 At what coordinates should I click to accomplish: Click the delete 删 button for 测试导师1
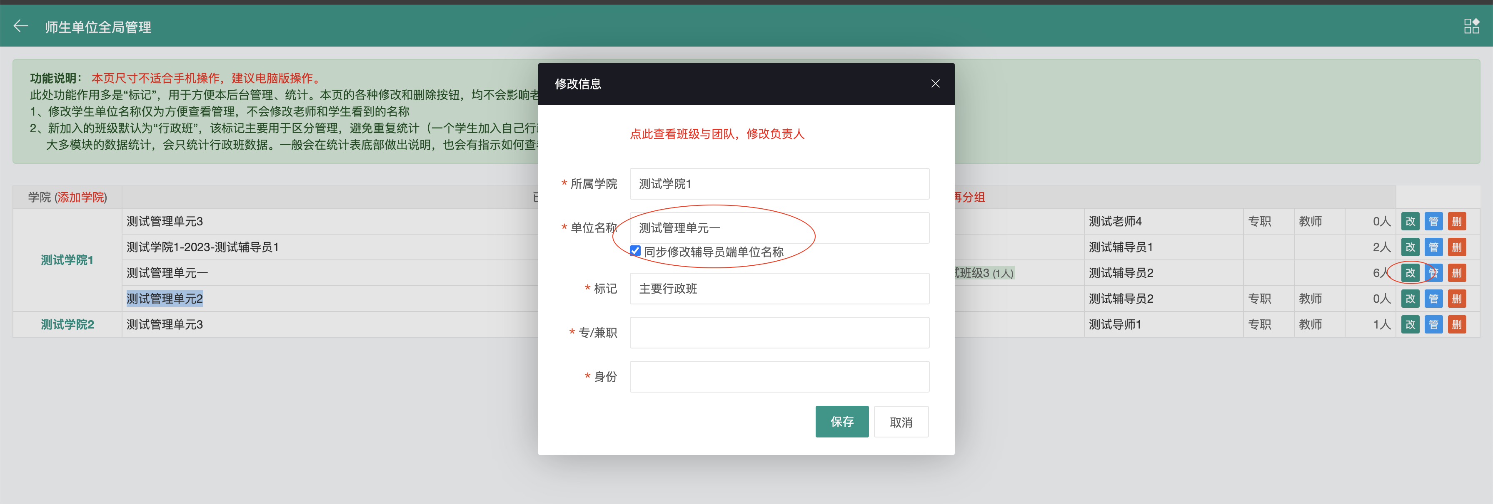coord(1456,324)
